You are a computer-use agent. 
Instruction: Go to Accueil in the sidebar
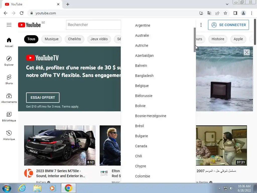(x=9, y=42)
